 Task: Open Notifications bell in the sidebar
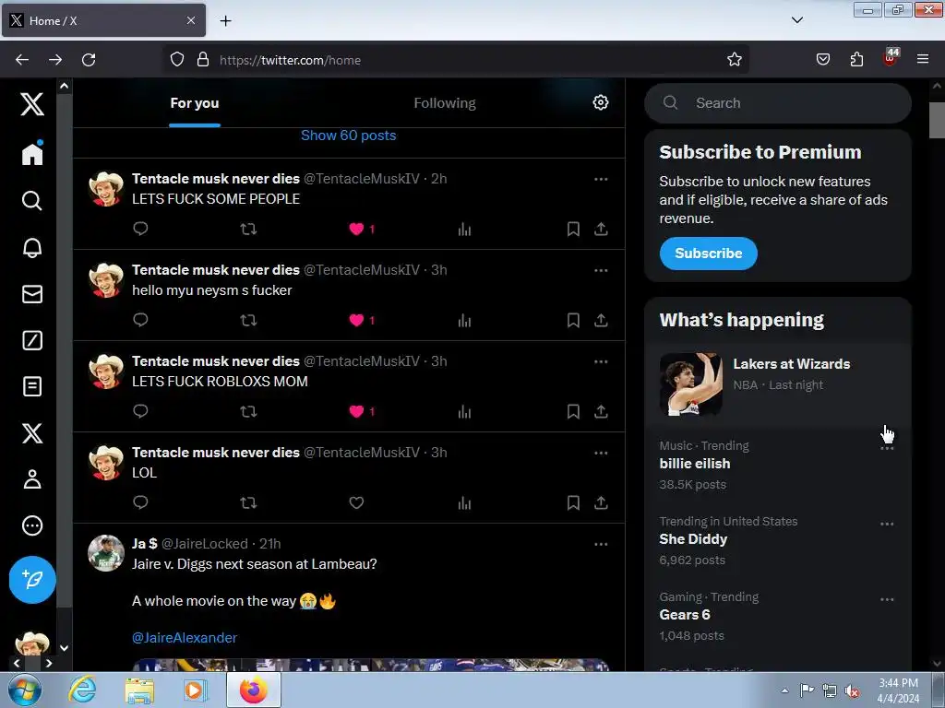[32, 247]
